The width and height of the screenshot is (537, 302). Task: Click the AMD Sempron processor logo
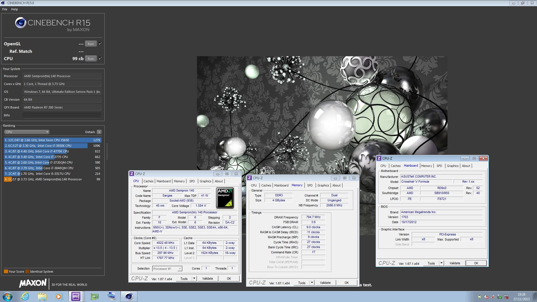(x=225, y=198)
